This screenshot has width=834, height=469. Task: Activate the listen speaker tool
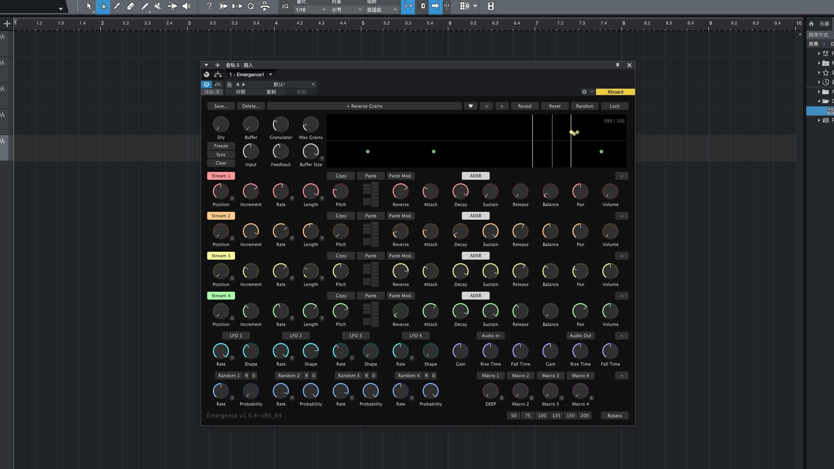[x=186, y=6]
